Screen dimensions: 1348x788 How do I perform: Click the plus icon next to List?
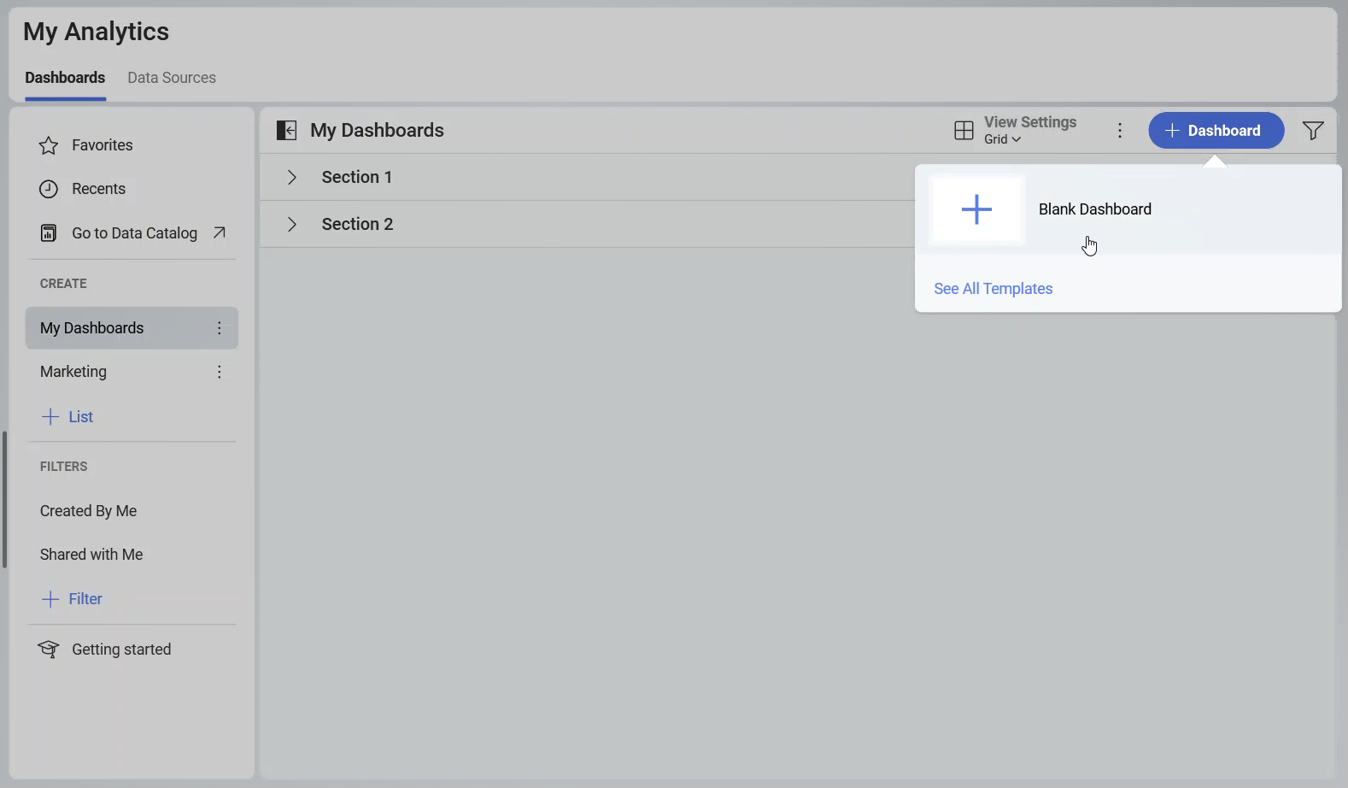tap(50, 416)
